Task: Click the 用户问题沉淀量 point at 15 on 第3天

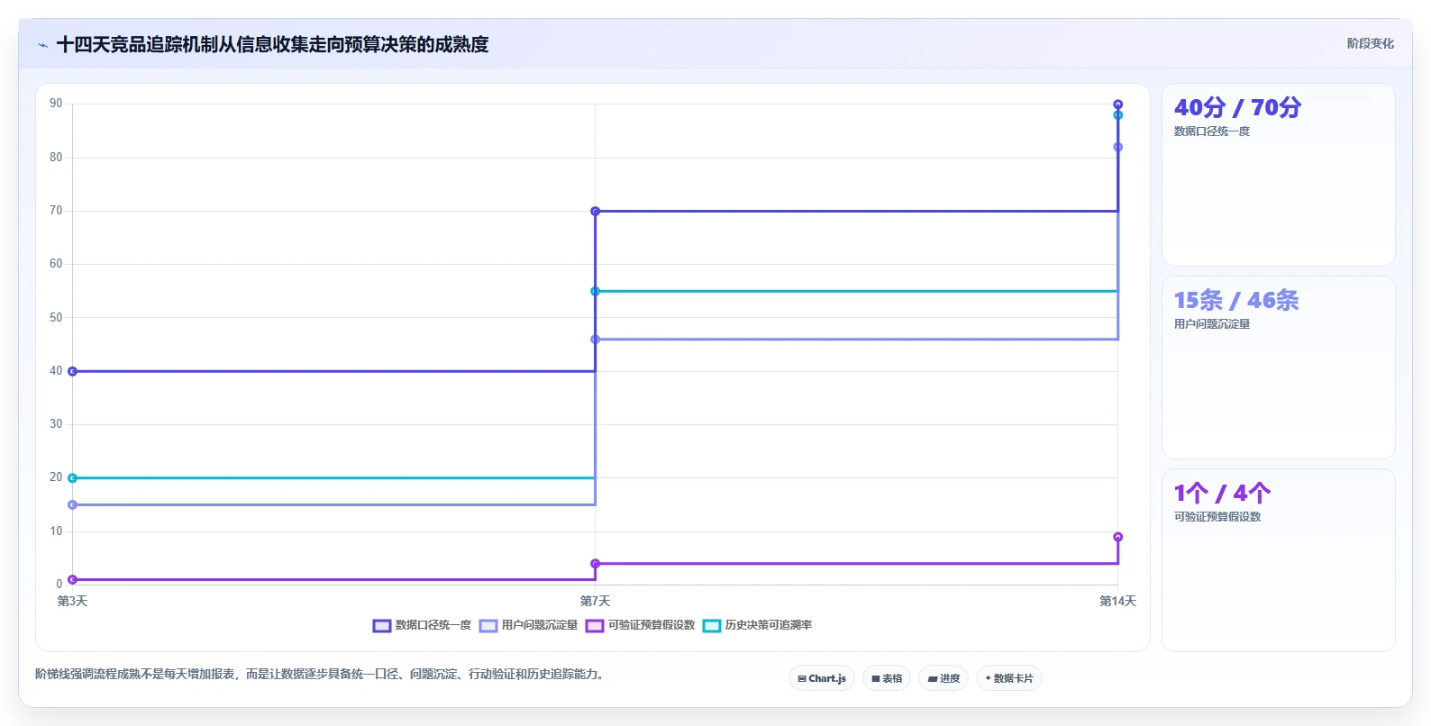Action: click(x=72, y=505)
